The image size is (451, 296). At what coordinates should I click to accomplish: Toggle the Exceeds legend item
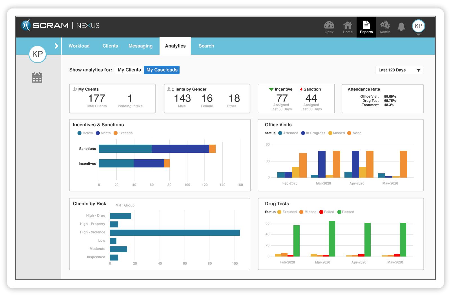[x=123, y=133]
